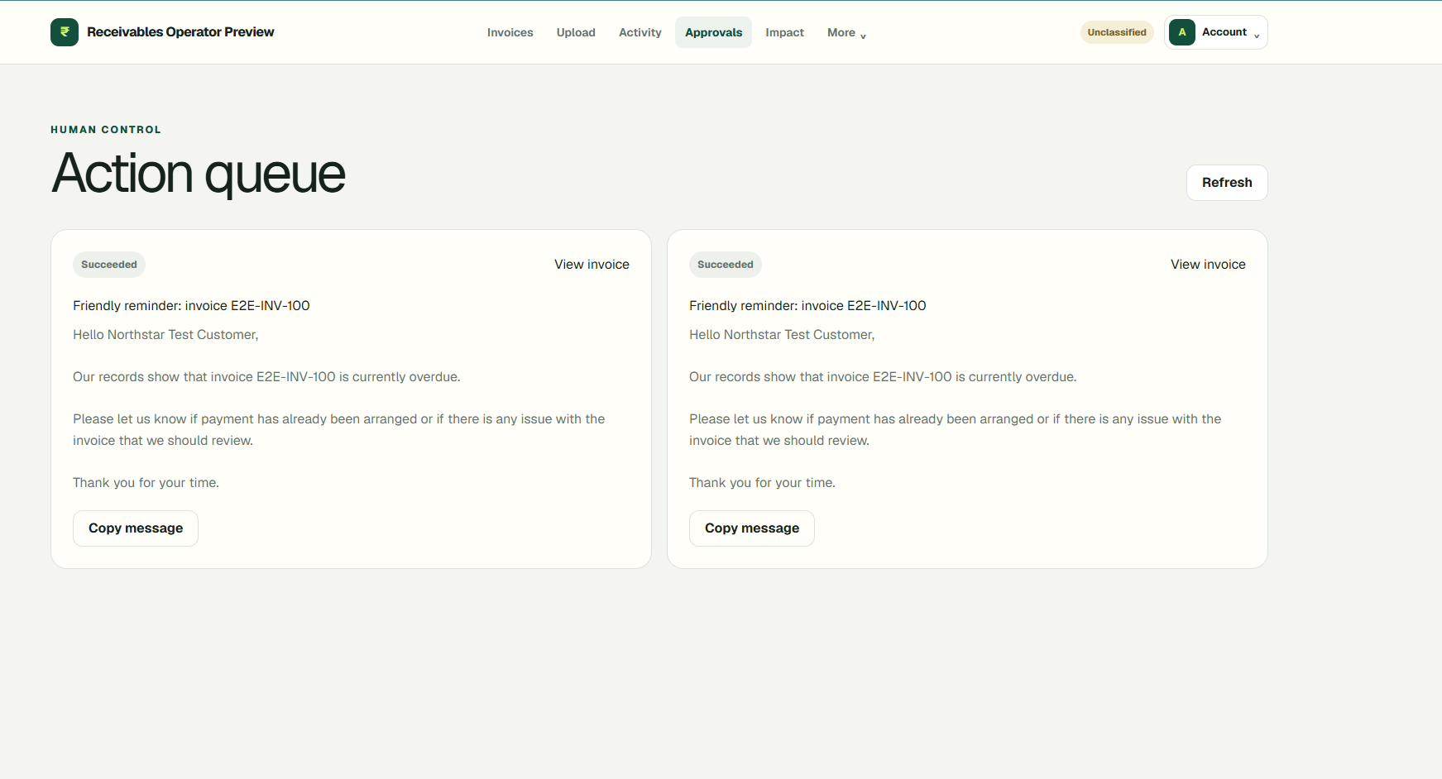Go to the Activity tab

click(x=640, y=32)
